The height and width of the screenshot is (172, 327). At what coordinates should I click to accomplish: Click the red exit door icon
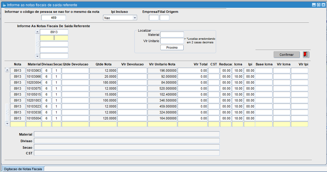[306, 55]
